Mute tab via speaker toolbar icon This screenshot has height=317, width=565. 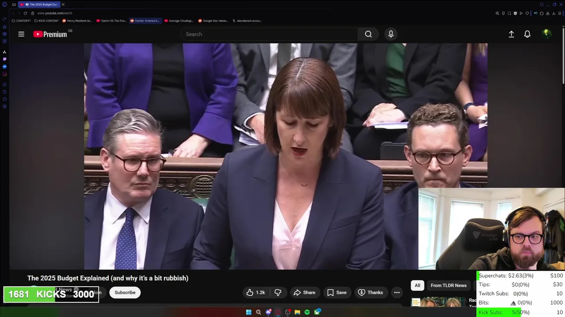pyautogui.click(x=536, y=13)
